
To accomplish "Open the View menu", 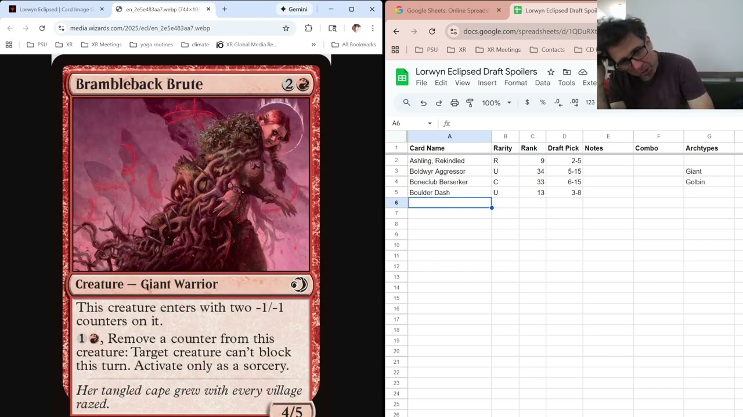I will (463, 83).
